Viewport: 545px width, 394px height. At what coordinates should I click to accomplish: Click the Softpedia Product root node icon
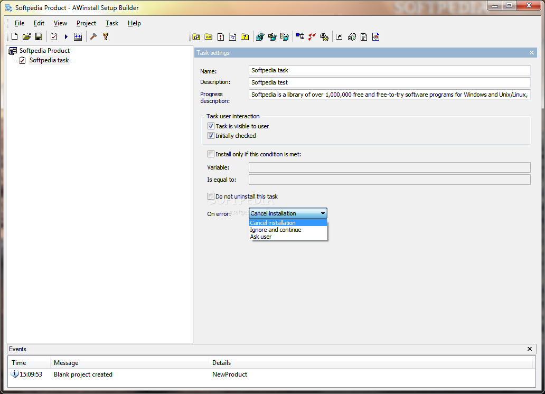(13, 51)
